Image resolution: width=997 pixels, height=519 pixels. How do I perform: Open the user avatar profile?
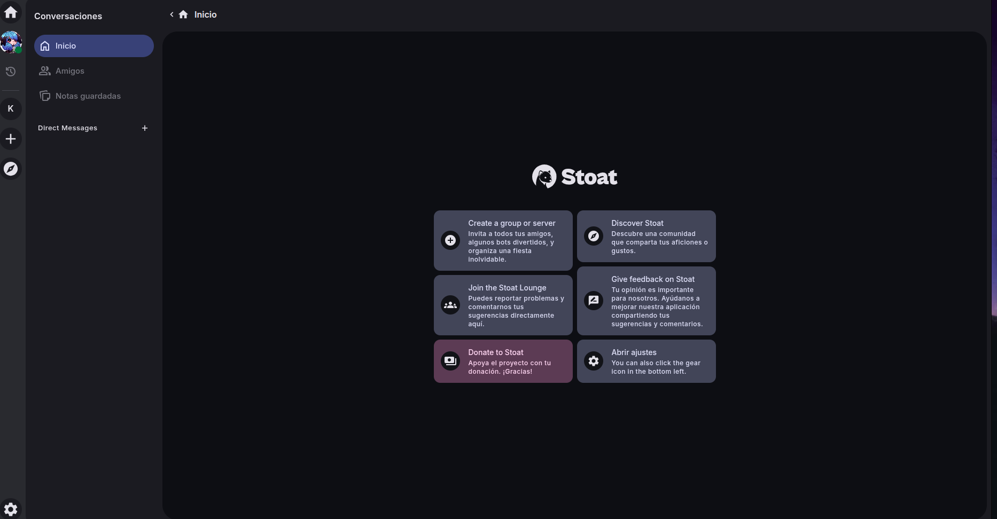(11, 42)
